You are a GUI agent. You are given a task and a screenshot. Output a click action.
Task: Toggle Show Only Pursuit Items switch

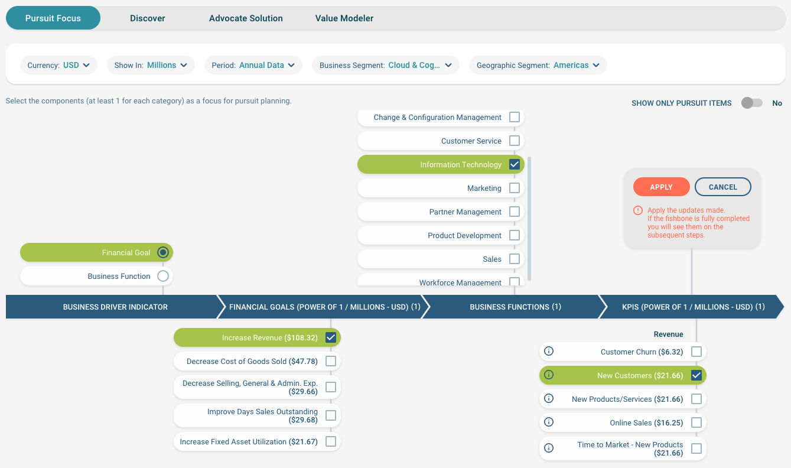pos(751,103)
